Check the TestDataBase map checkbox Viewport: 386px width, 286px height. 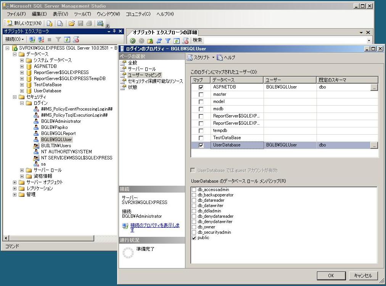pyautogui.click(x=201, y=138)
